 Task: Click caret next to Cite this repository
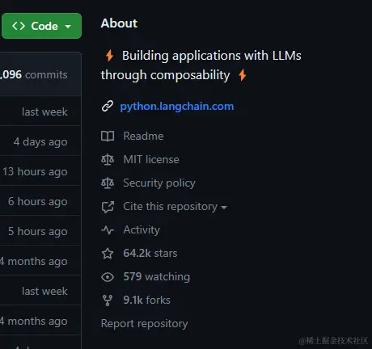pyautogui.click(x=224, y=208)
